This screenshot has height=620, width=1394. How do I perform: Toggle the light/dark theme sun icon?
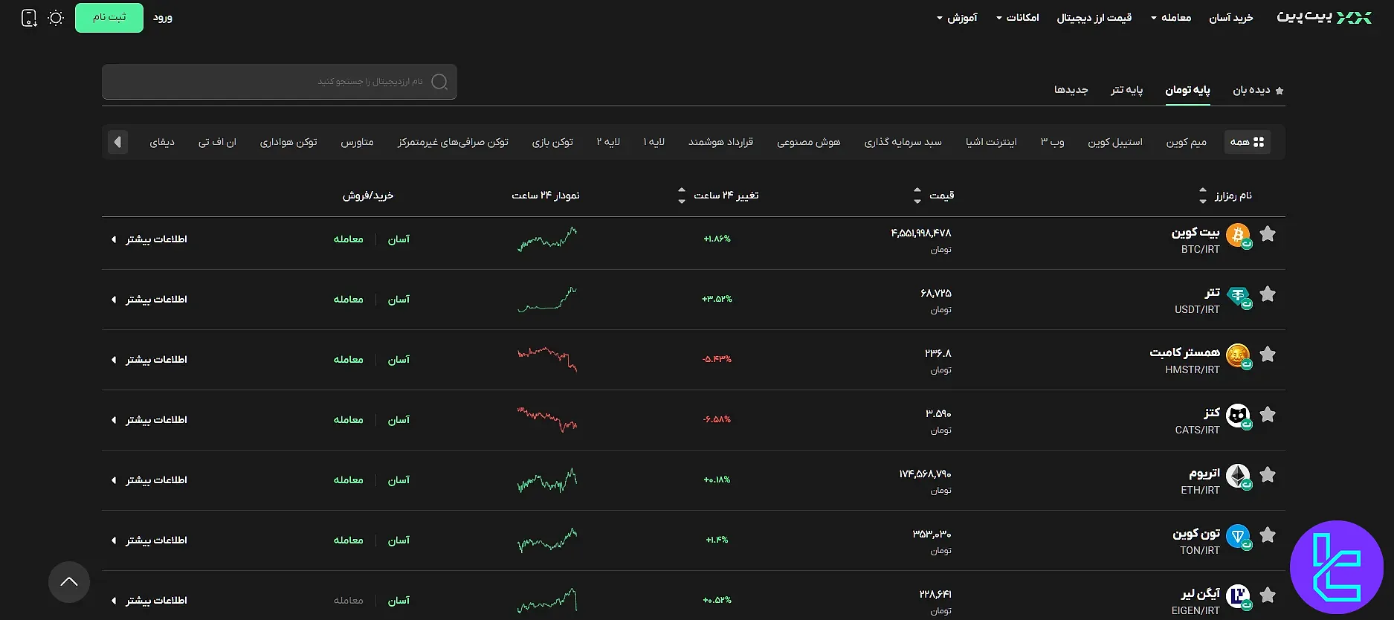[56, 18]
